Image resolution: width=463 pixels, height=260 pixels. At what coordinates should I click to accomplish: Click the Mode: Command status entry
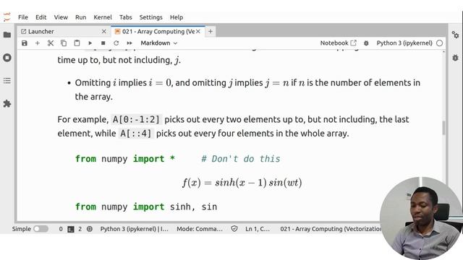[200, 229]
